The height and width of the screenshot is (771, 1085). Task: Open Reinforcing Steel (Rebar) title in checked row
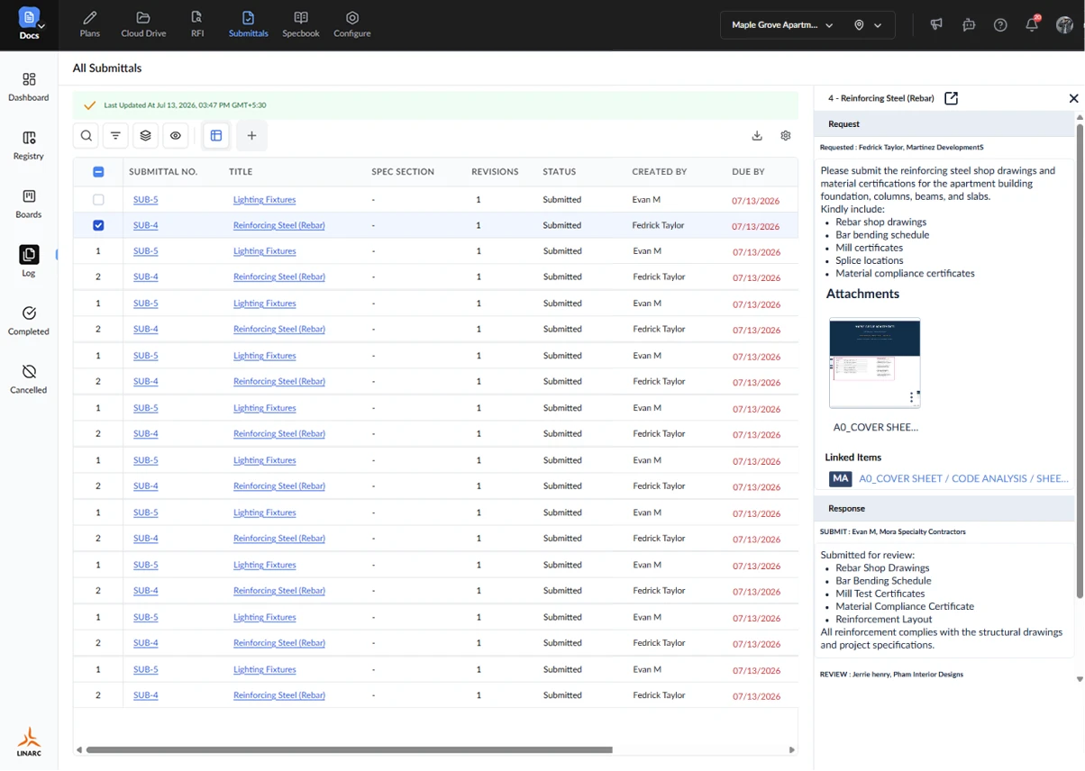tap(279, 225)
